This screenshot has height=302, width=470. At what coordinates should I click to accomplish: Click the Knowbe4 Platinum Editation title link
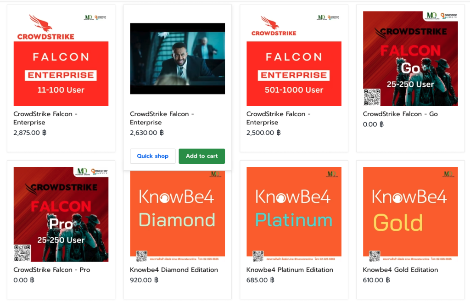pyautogui.click(x=290, y=270)
